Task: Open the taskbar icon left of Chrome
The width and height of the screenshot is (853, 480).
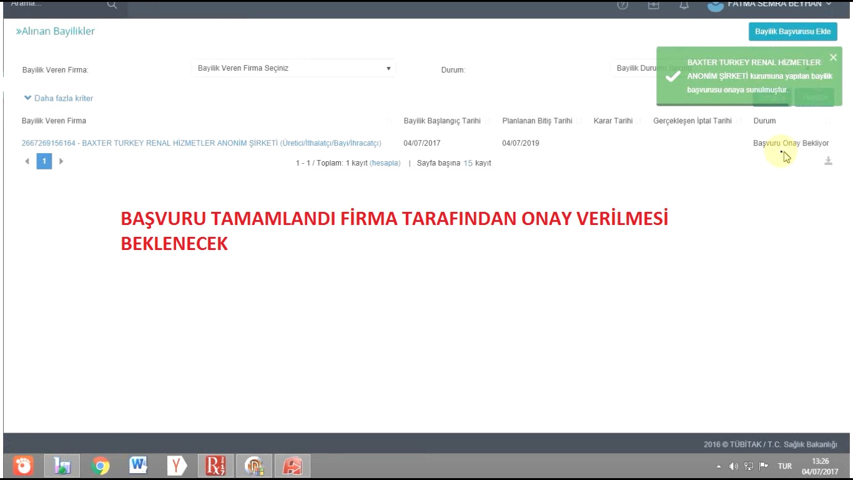Action: click(x=62, y=466)
